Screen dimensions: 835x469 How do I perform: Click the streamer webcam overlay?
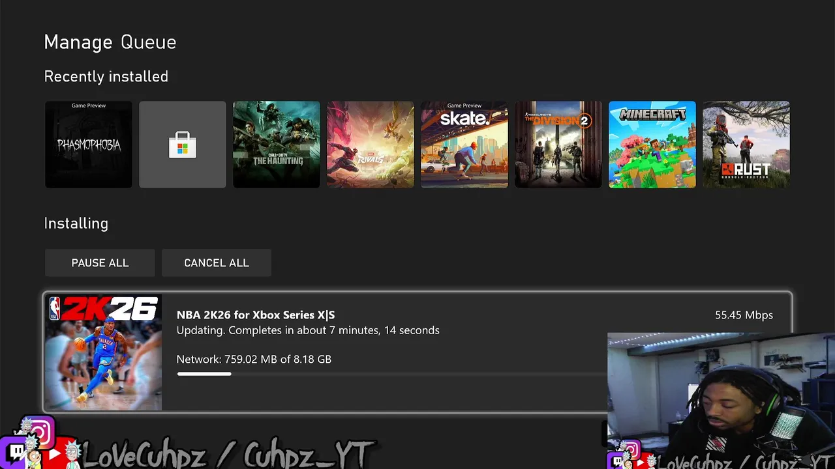[x=721, y=401]
